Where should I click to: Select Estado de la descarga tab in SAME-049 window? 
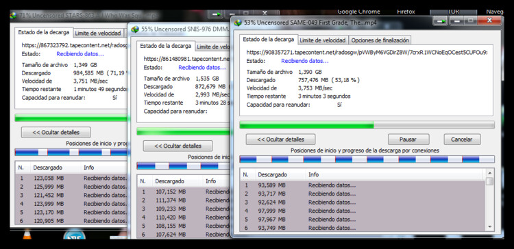[269, 39]
